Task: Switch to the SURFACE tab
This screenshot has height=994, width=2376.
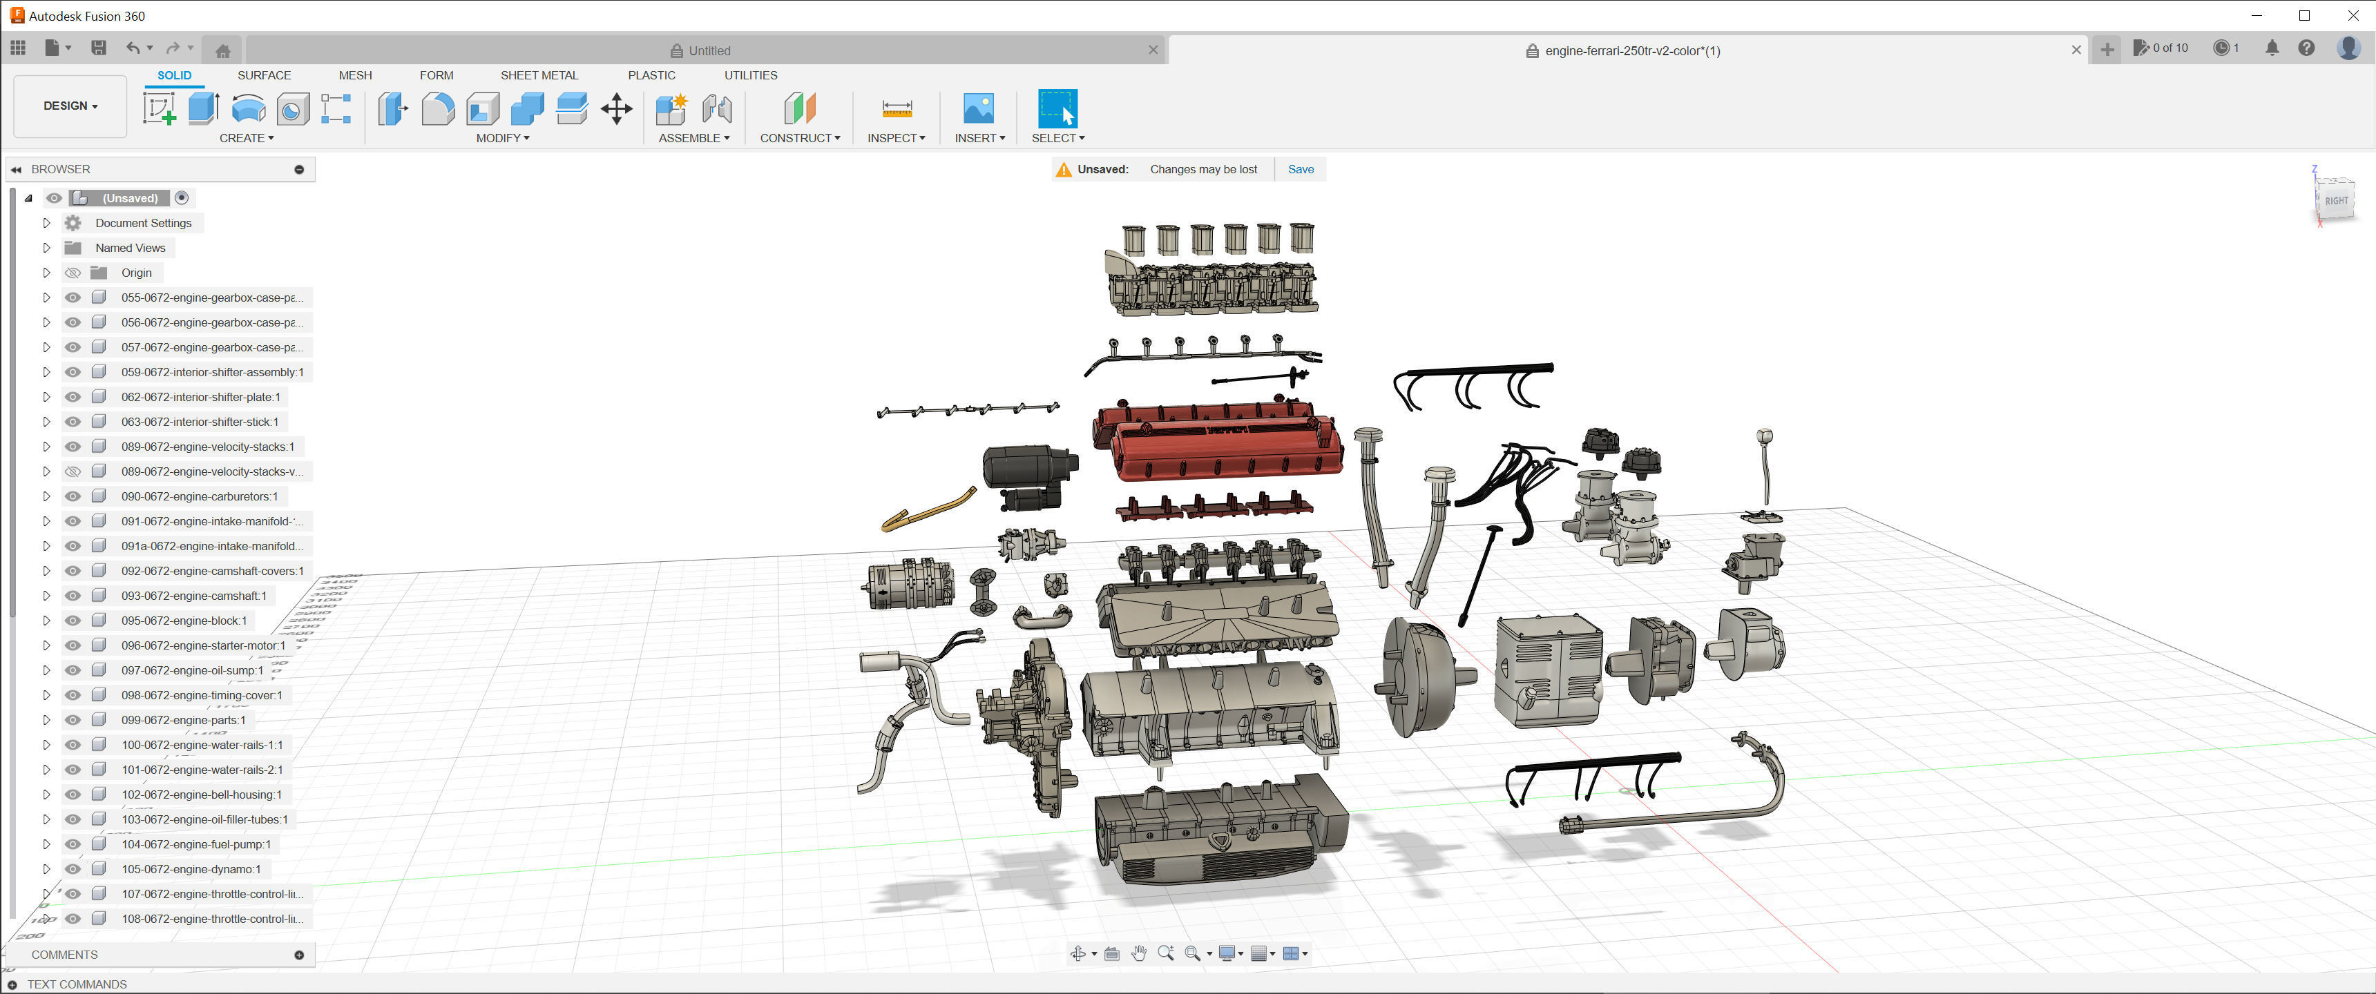Action: 264,76
